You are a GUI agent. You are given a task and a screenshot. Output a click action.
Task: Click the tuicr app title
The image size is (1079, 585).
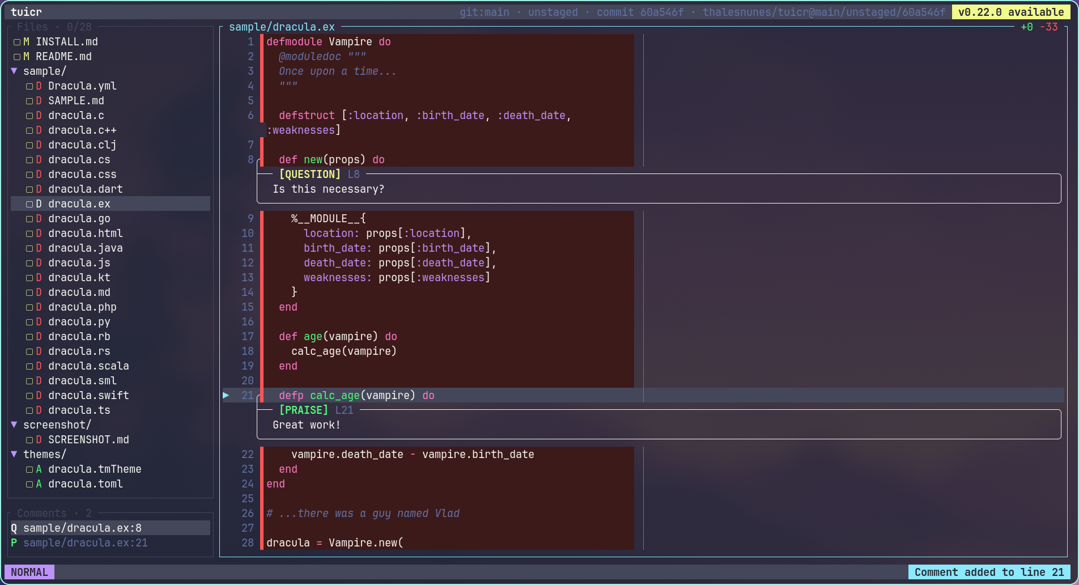tap(26, 12)
